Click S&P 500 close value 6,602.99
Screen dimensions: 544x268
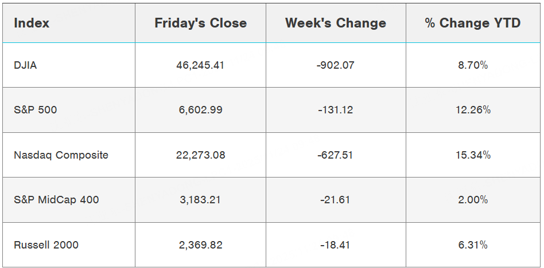(200, 110)
